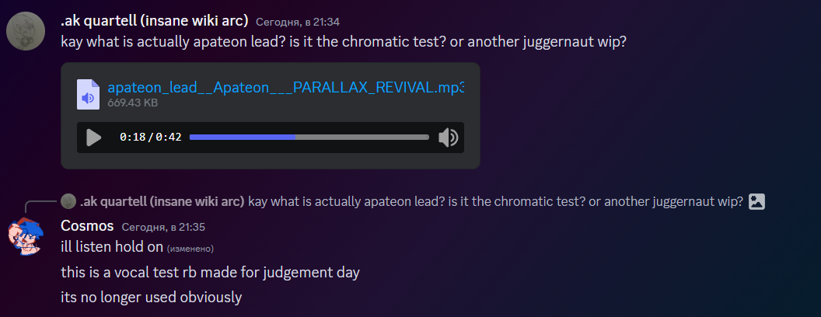Open .ak quartell's large profile avatar
The image size is (821, 317).
(30, 30)
